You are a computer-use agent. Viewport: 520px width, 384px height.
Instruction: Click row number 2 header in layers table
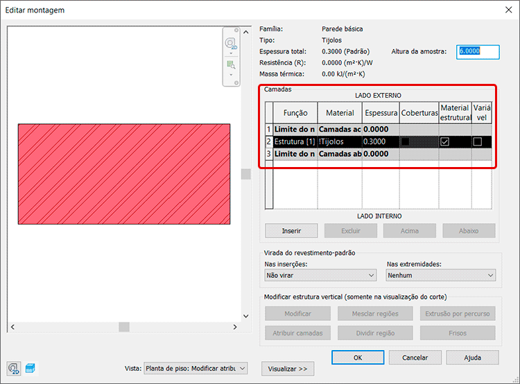[x=269, y=142]
